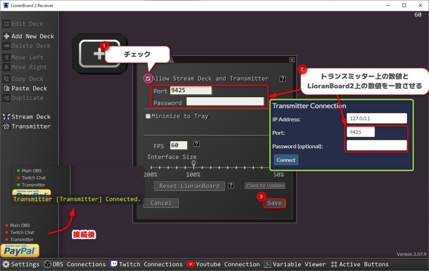This screenshot has height=271, width=429.
Task: Click the Cancel button
Action: click(x=161, y=203)
